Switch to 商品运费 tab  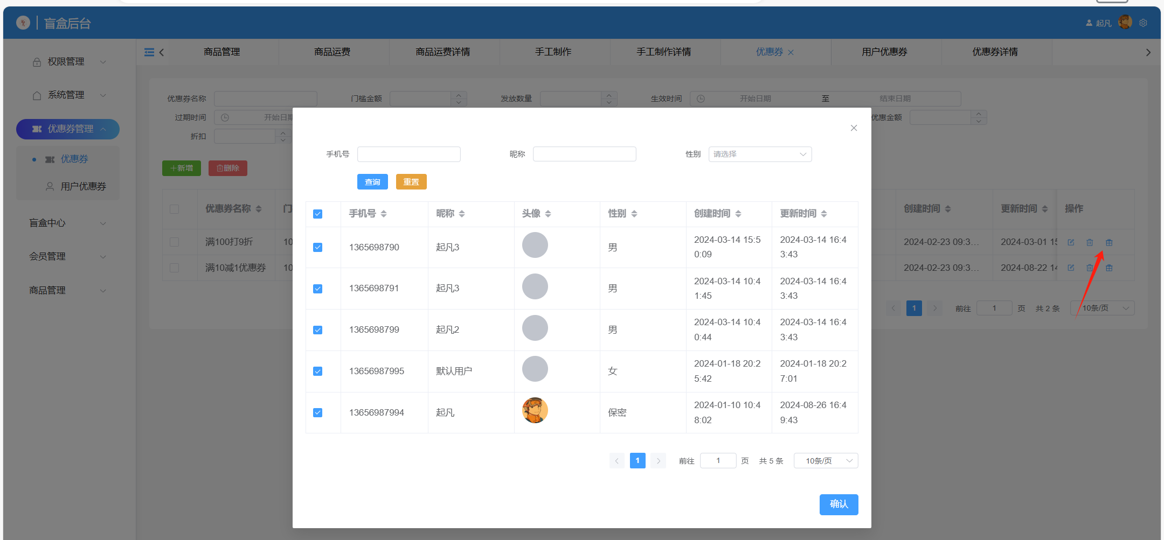[x=332, y=52]
